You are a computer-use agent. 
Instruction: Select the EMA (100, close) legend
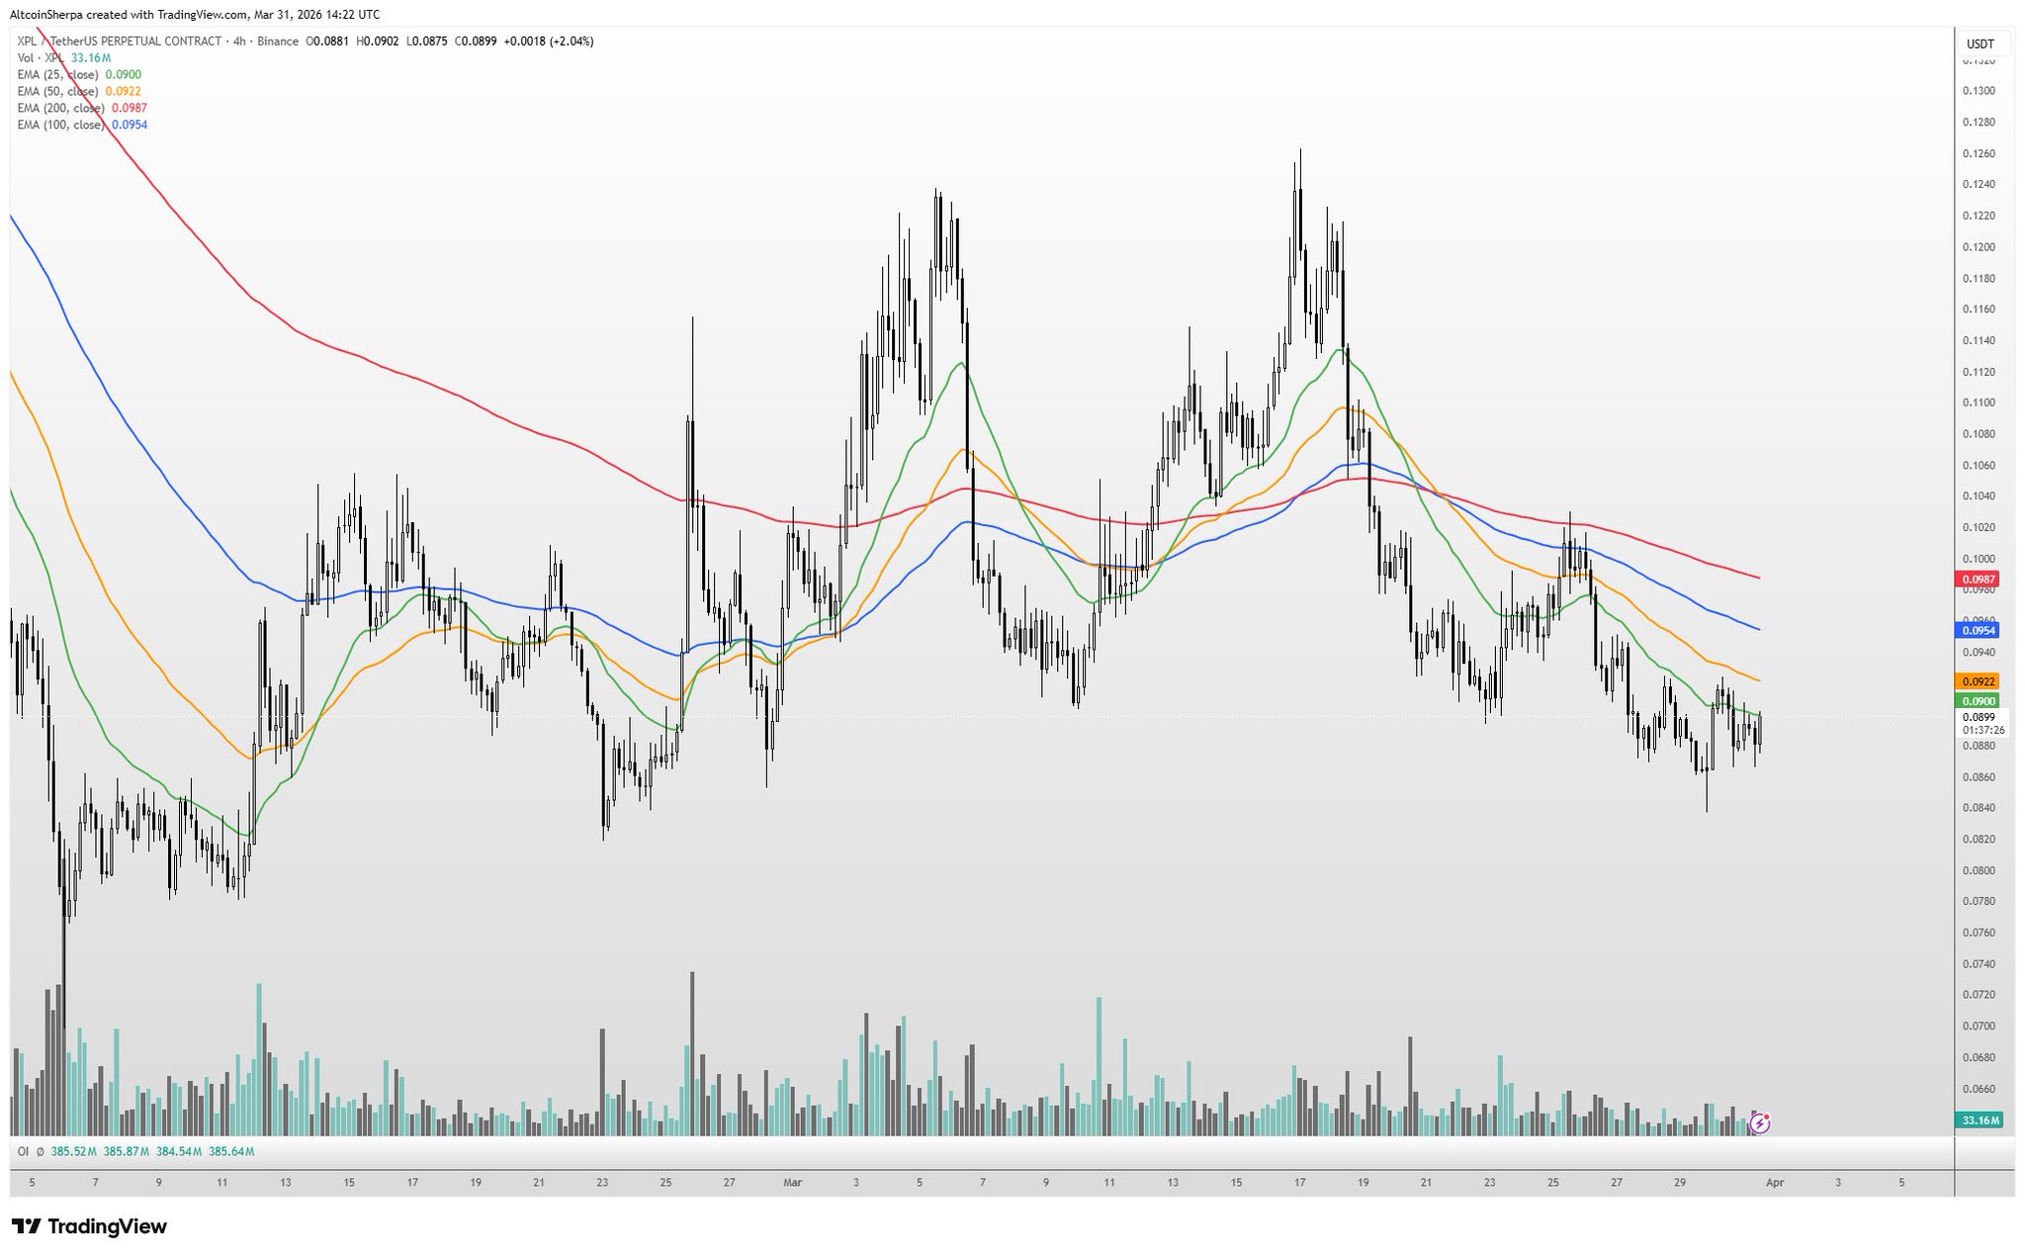pyautogui.click(x=61, y=125)
